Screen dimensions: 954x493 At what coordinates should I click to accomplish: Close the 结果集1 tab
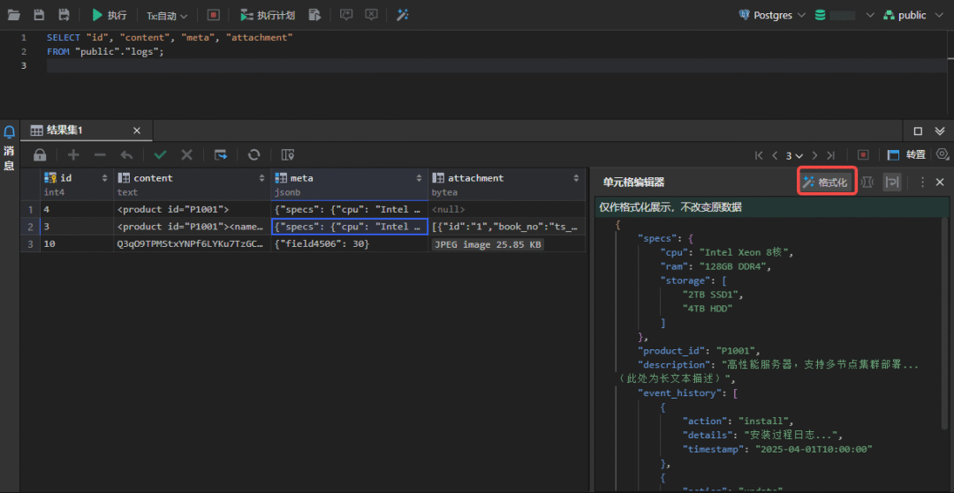[x=136, y=131]
